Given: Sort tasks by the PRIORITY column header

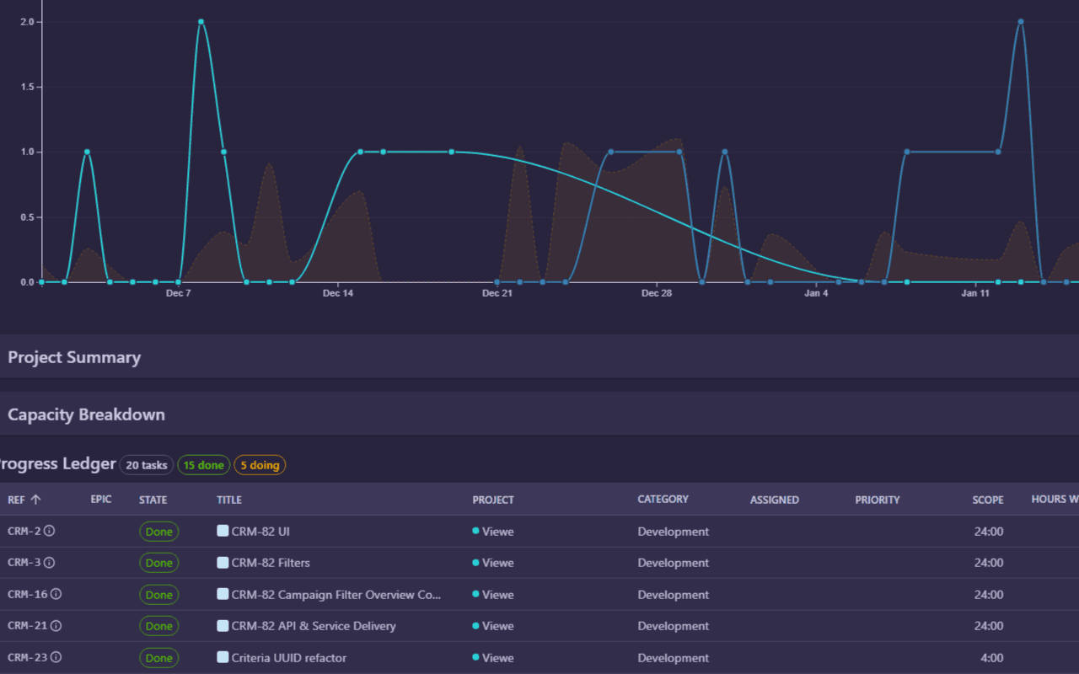Looking at the screenshot, I should 877,499.
